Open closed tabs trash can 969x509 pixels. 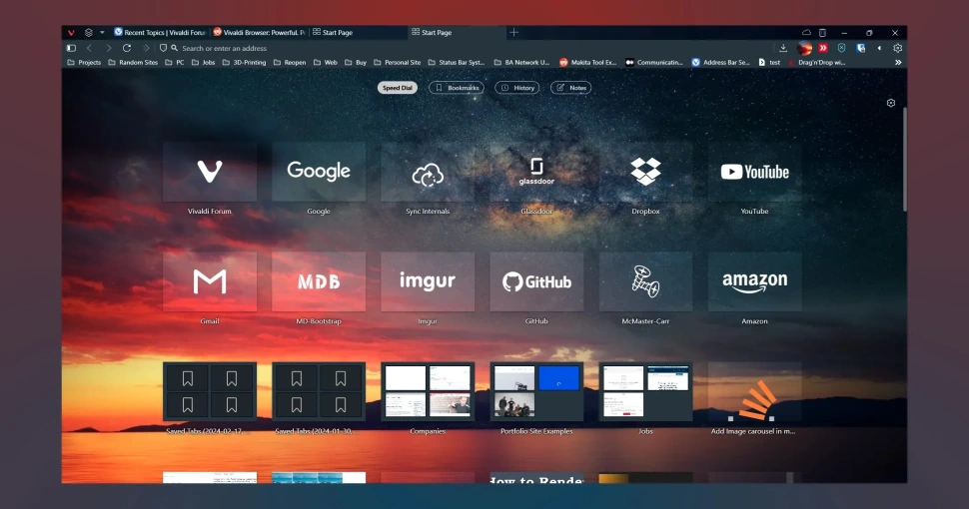(x=822, y=33)
